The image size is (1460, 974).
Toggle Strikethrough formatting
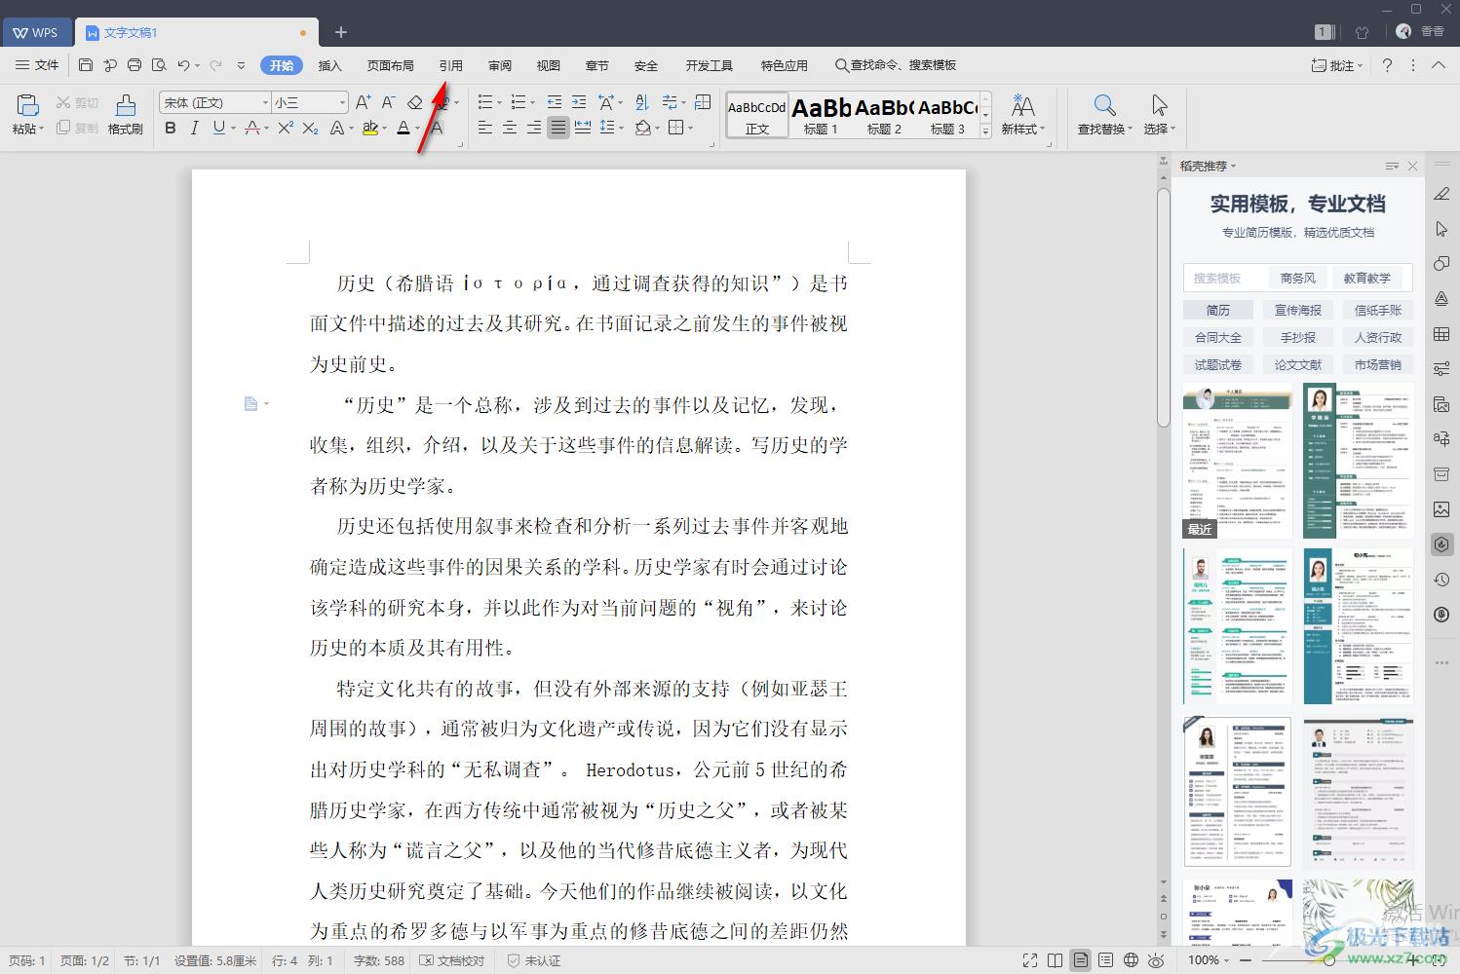(252, 128)
